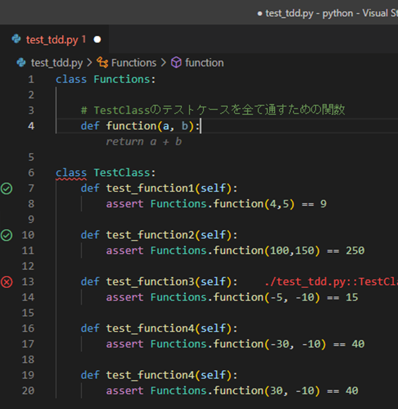
Task: Click the chevron after test_tdd.py in breadcrumbs
Action: [x=90, y=62]
